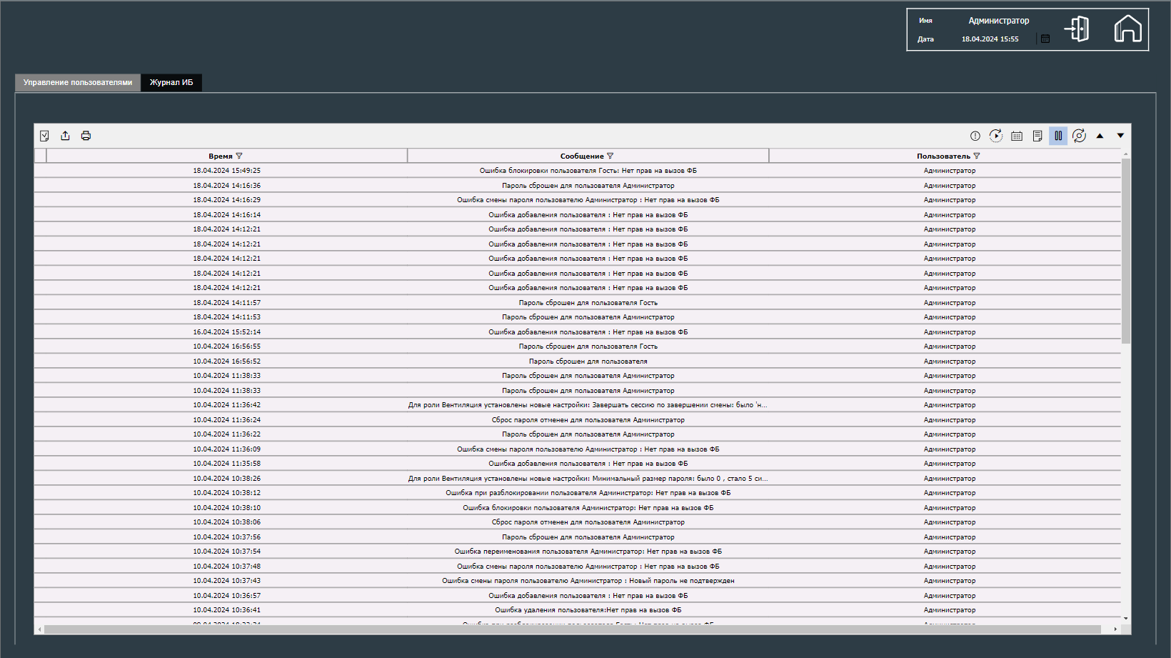Click the calendar period icon in toolbar
The width and height of the screenshot is (1171, 658).
coord(1017,136)
